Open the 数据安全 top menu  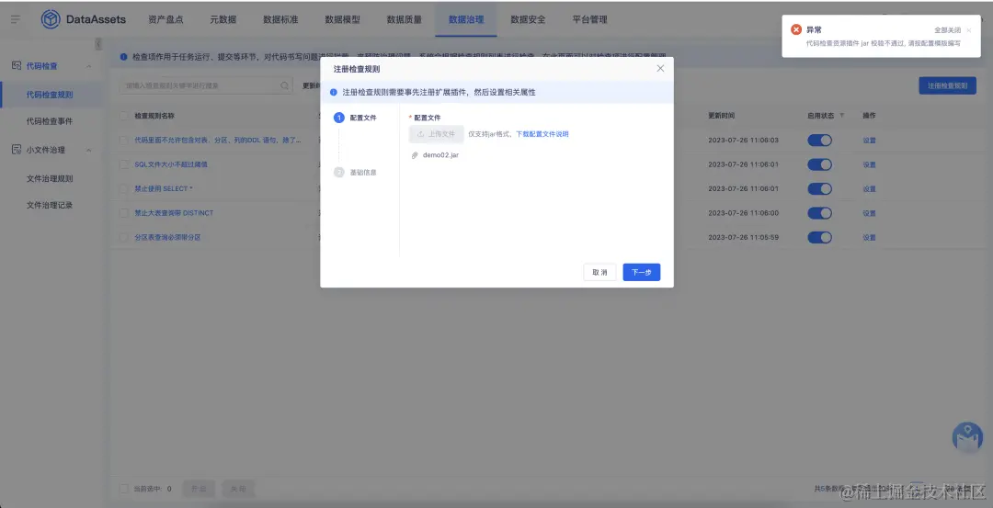[x=528, y=19]
